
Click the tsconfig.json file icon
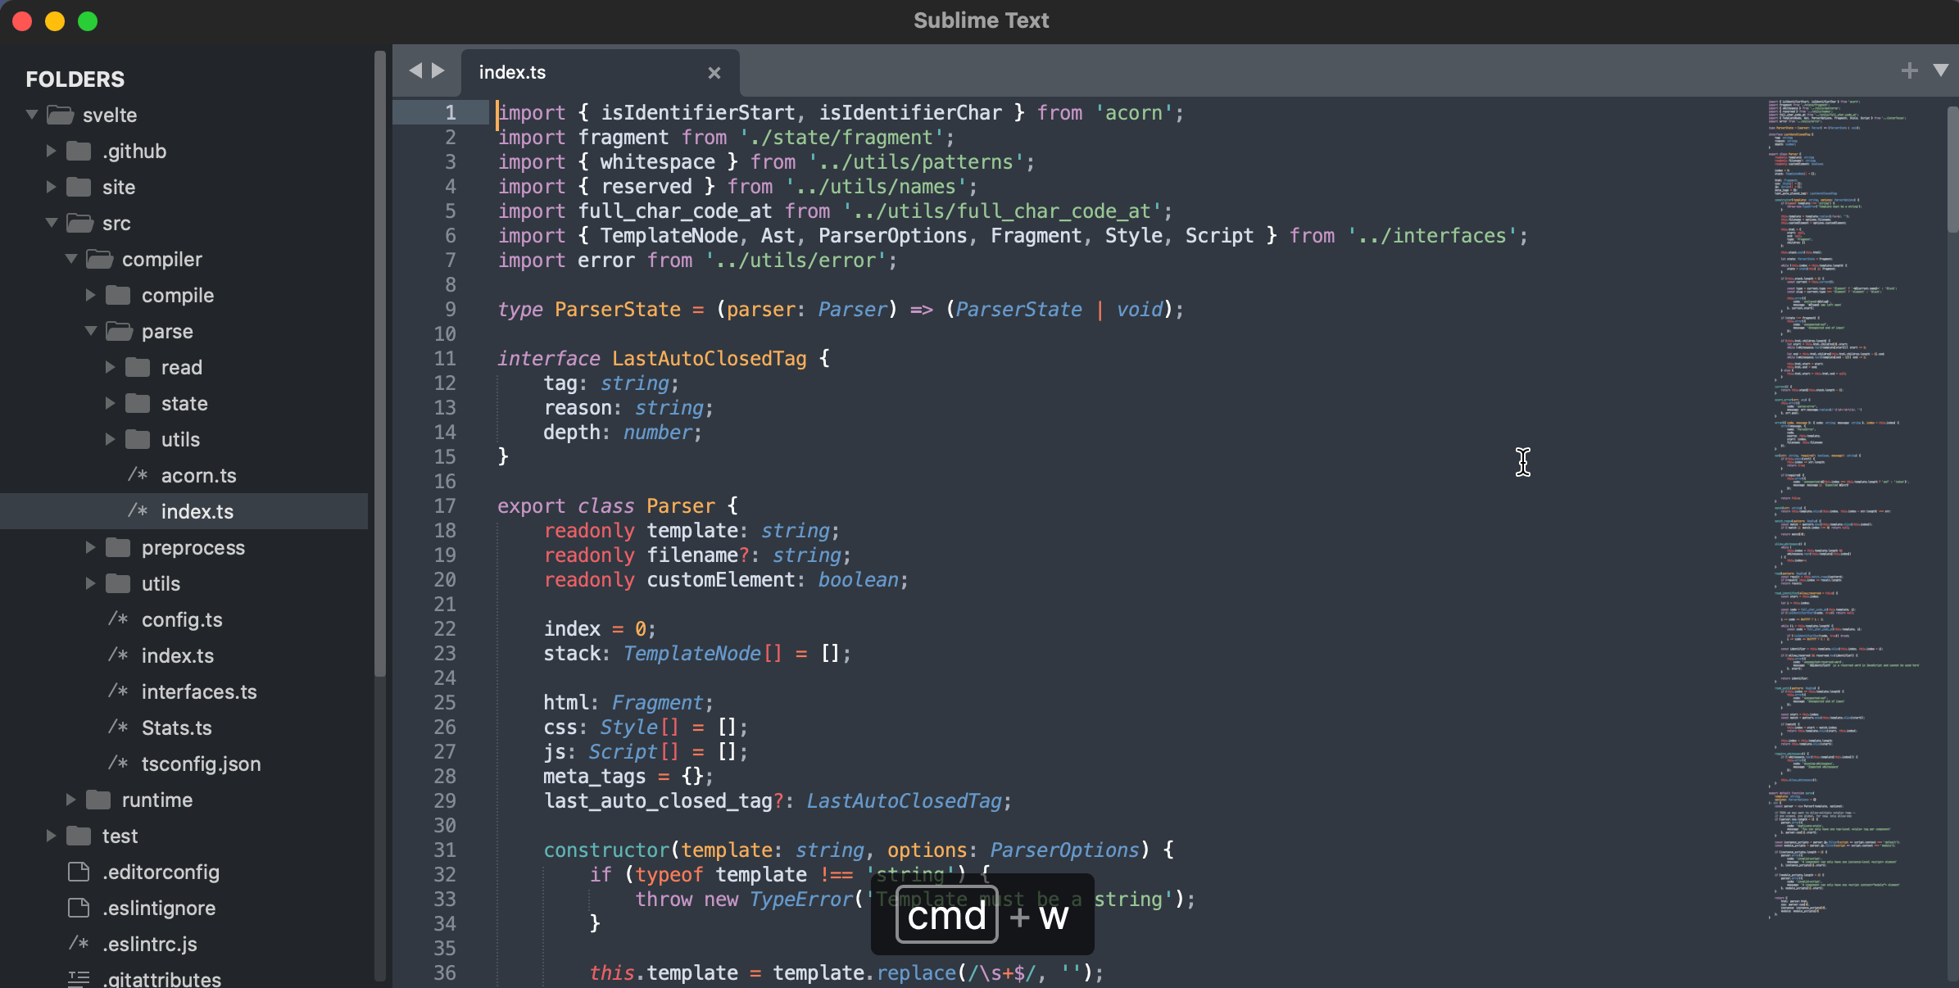tap(118, 764)
